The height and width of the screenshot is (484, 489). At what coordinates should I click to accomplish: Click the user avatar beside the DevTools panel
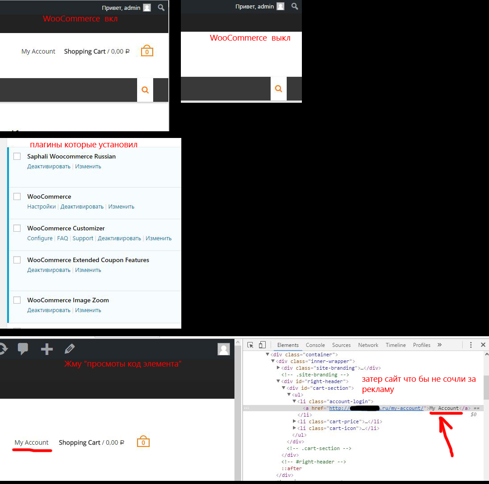[x=224, y=349]
